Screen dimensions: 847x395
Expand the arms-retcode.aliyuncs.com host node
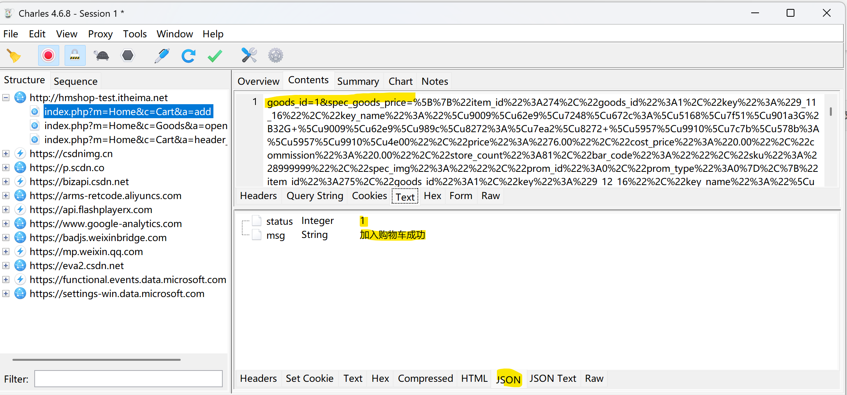click(x=6, y=196)
